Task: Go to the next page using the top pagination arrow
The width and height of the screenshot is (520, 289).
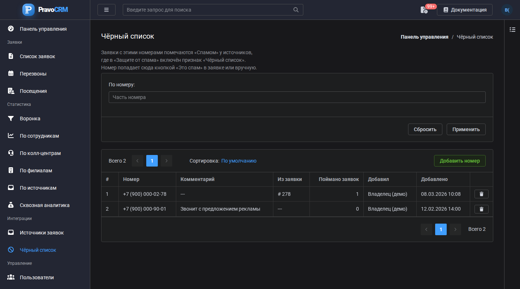Action: pos(166,161)
